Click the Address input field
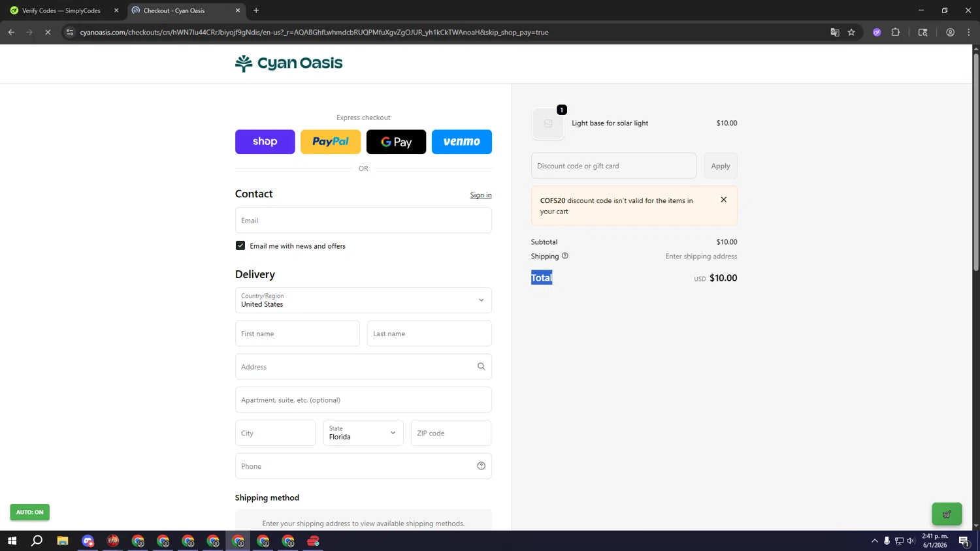980x551 pixels. coord(363,367)
